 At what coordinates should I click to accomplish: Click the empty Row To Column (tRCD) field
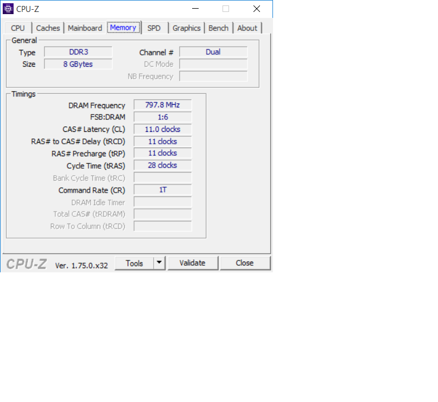(163, 226)
